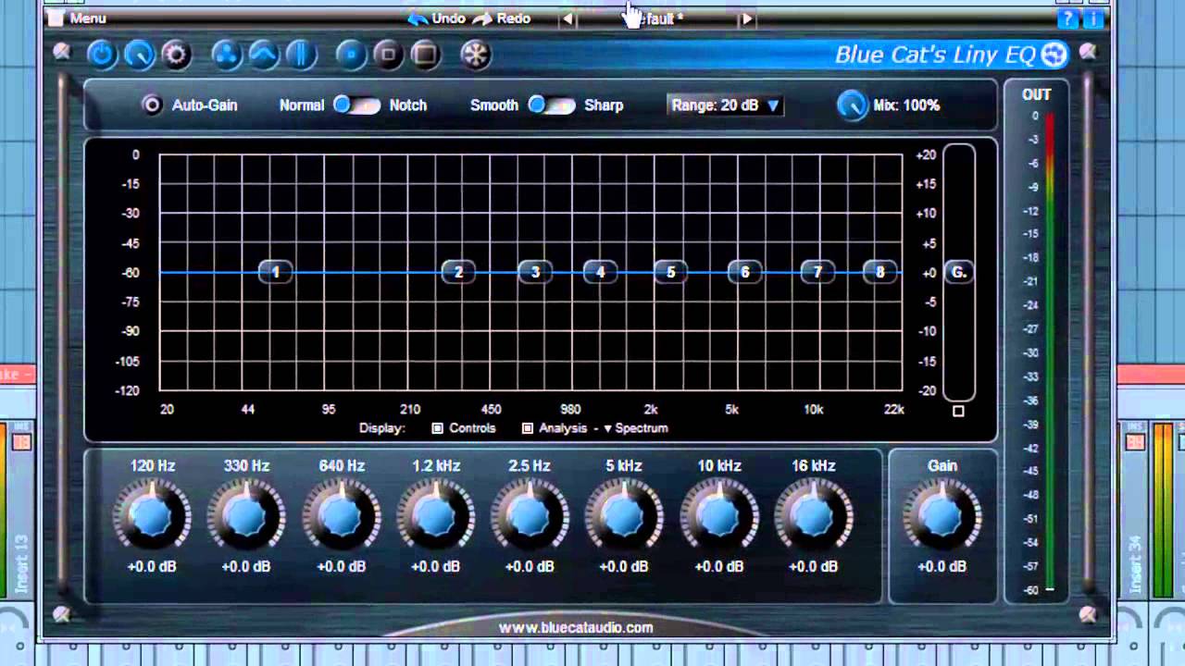Click the large square window-size icon
The image size is (1185, 666).
pyautogui.click(x=425, y=55)
